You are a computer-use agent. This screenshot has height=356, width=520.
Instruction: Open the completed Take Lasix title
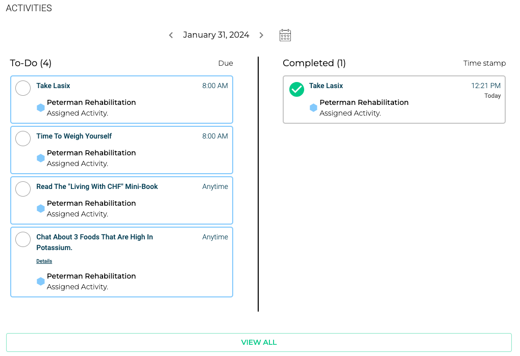coord(326,86)
